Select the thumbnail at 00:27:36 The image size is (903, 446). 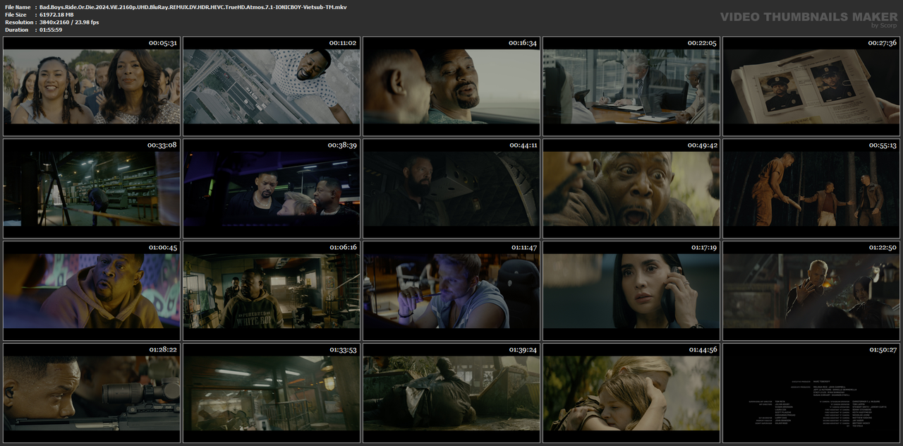(x=811, y=86)
